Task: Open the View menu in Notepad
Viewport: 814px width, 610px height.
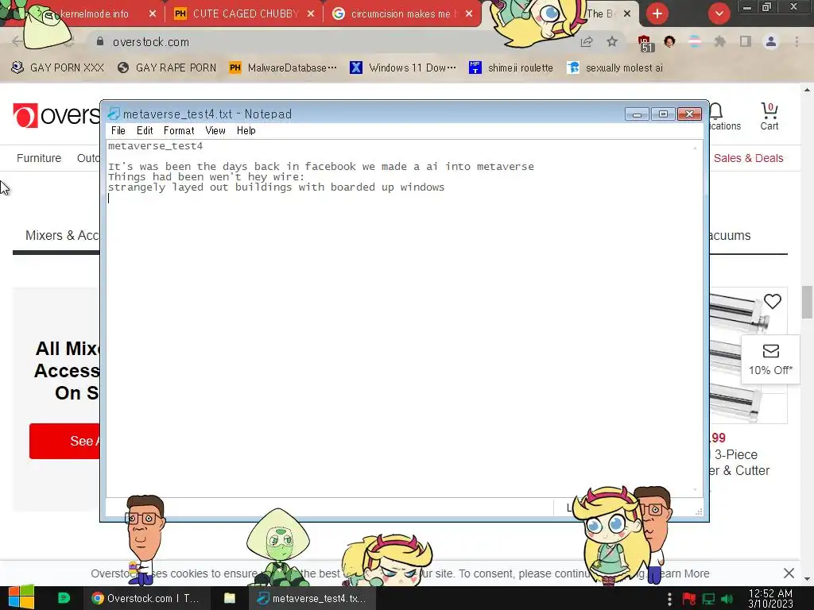Action: [215, 131]
